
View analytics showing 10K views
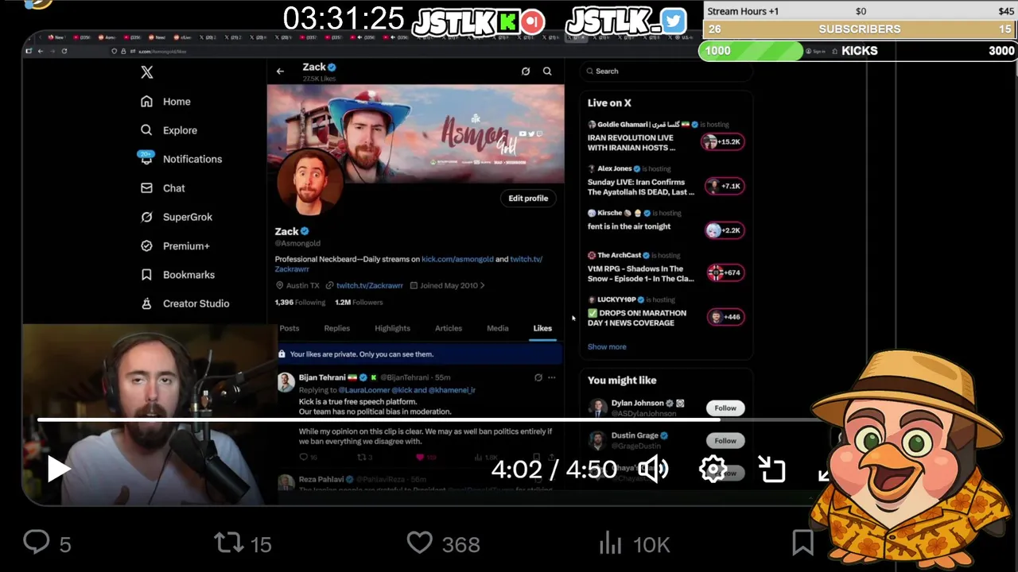tap(634, 544)
